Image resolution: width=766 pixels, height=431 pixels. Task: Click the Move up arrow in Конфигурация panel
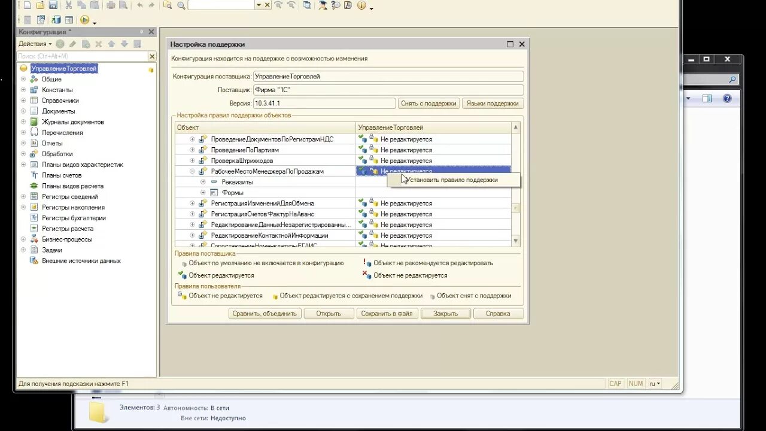[111, 44]
